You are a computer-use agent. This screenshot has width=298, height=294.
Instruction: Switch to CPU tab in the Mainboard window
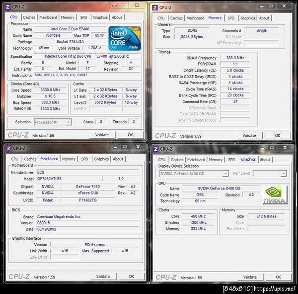14,159
